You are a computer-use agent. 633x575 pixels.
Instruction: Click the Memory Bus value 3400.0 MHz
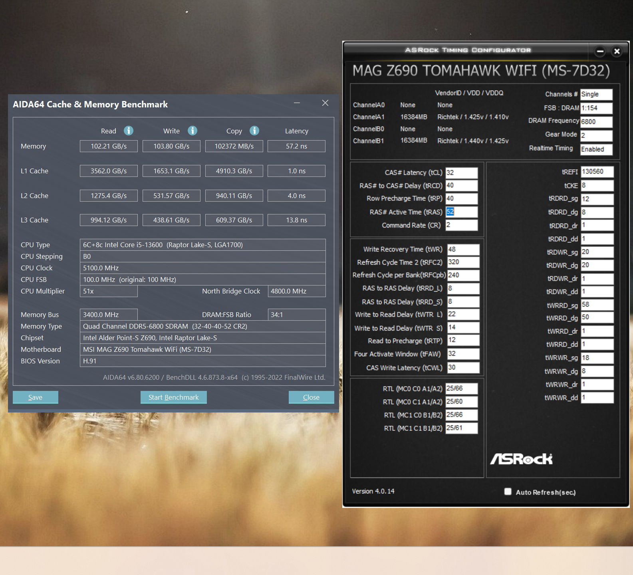tap(109, 315)
